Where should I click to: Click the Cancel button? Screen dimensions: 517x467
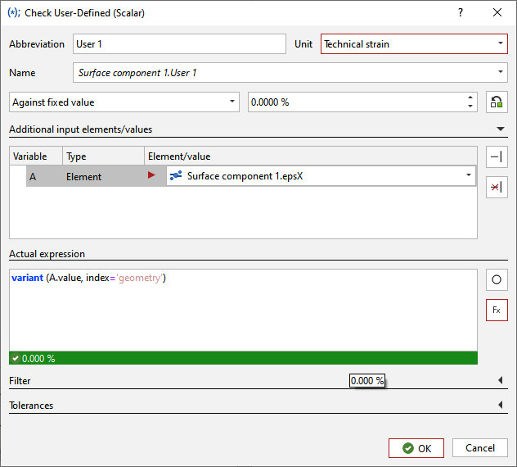[x=480, y=448]
